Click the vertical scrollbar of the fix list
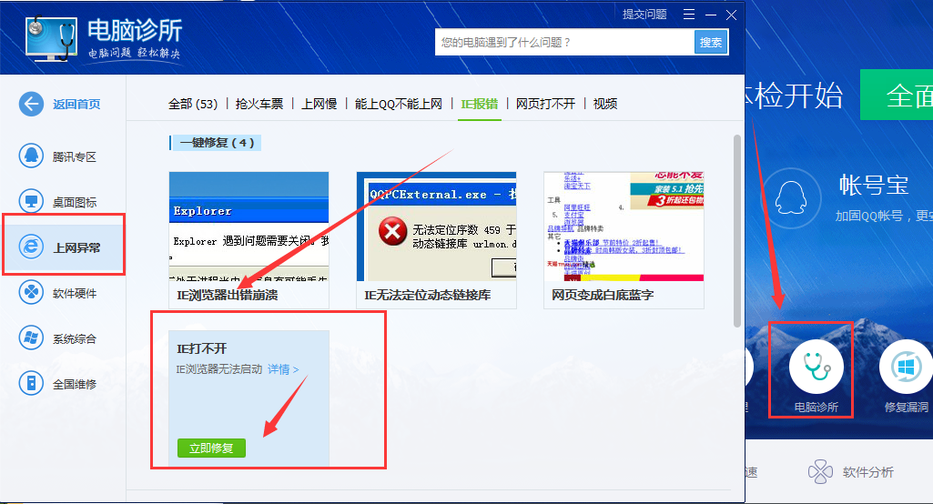Screen dimensions: 933x504 [737, 231]
